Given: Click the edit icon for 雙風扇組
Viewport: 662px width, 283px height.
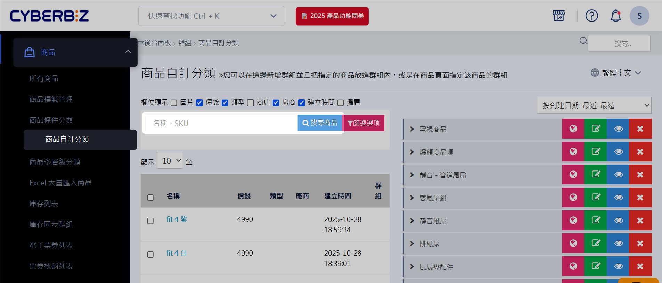Looking at the screenshot, I should point(596,198).
